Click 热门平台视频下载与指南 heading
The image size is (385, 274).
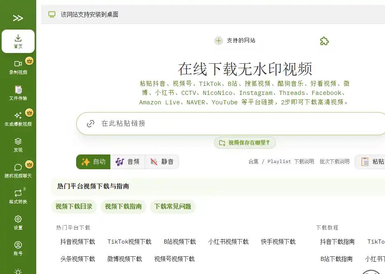pos(93,187)
